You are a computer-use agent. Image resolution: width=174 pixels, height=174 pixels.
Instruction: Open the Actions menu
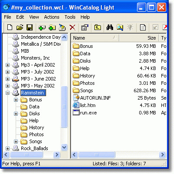point(52,17)
